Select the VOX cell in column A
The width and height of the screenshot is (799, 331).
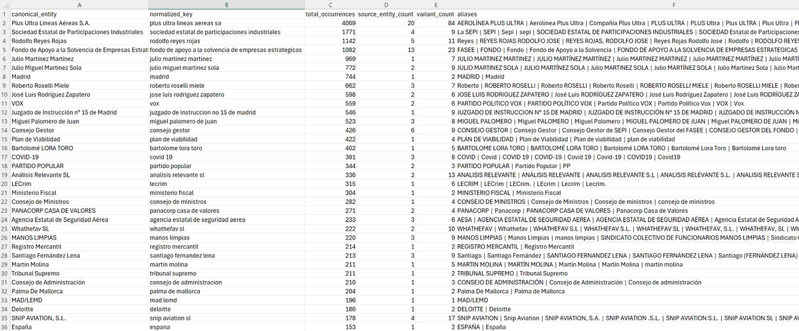(79, 103)
